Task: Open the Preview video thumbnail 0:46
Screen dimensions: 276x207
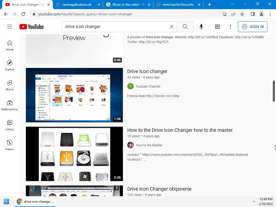Action: pyautogui.click(x=74, y=49)
